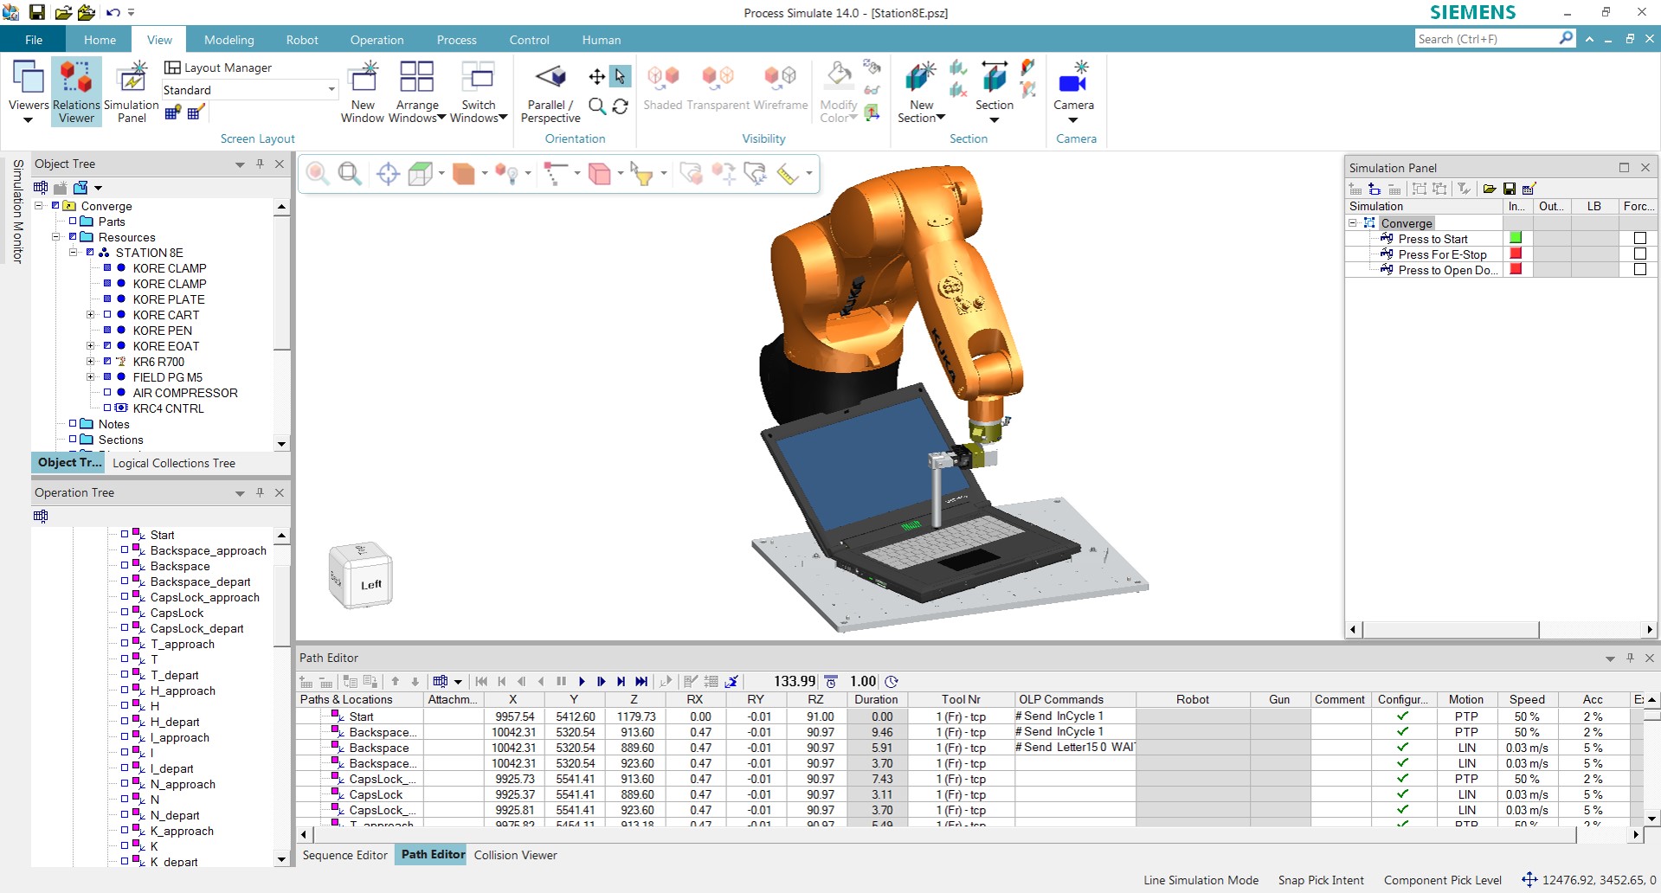Toggle the box beside Backspace operation
This screenshot has height=893, width=1661.
click(125, 566)
